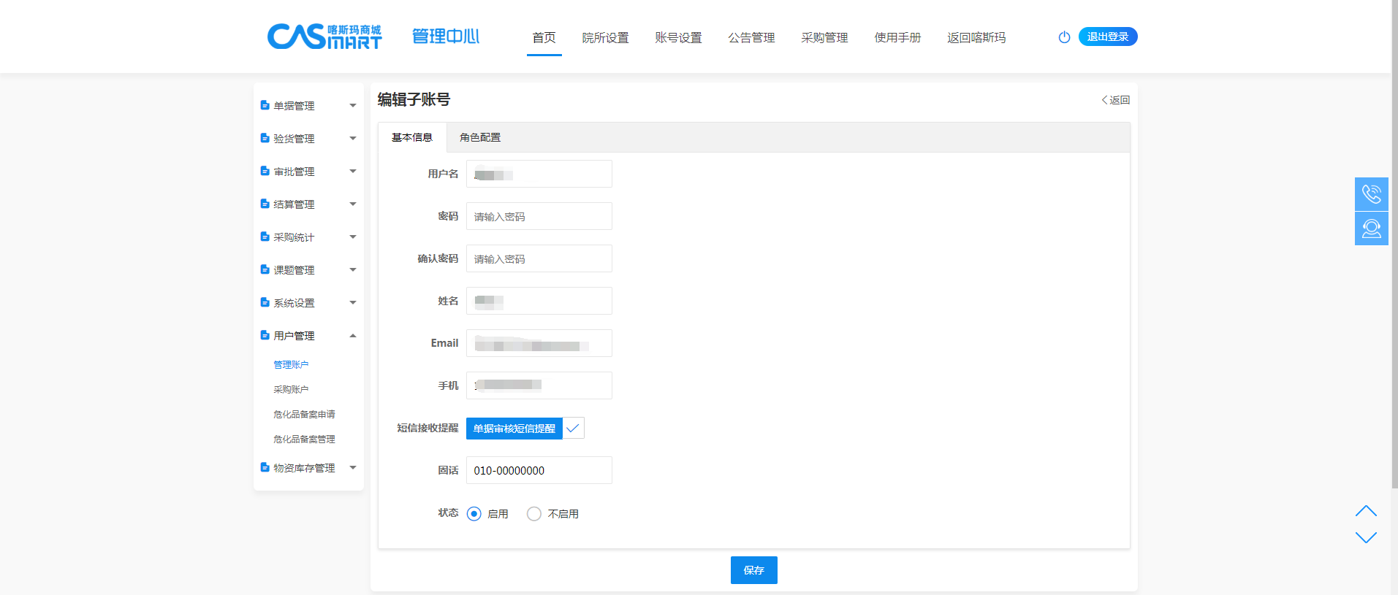Open the customer service headset icon
Viewport: 1398px width, 595px height.
click(1371, 229)
